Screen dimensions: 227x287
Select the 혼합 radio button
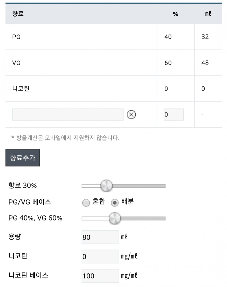[x=86, y=203]
